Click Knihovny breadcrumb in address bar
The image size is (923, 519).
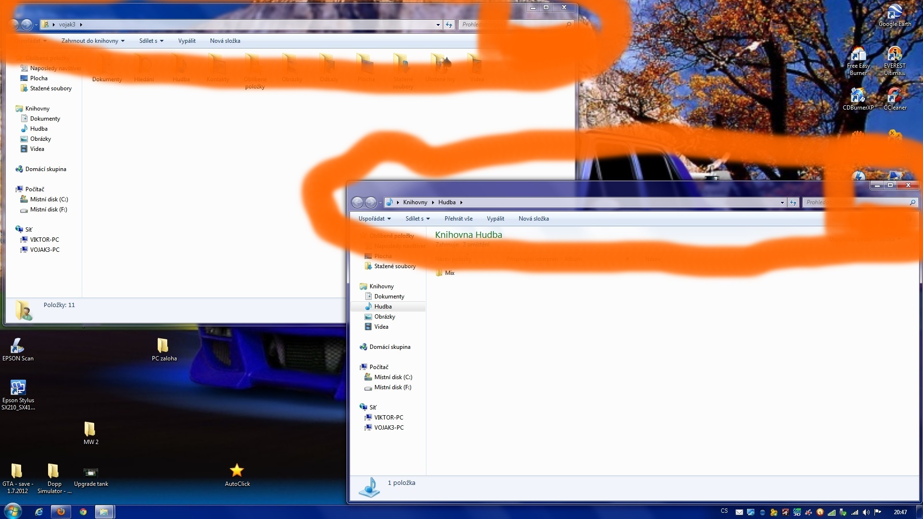(415, 202)
